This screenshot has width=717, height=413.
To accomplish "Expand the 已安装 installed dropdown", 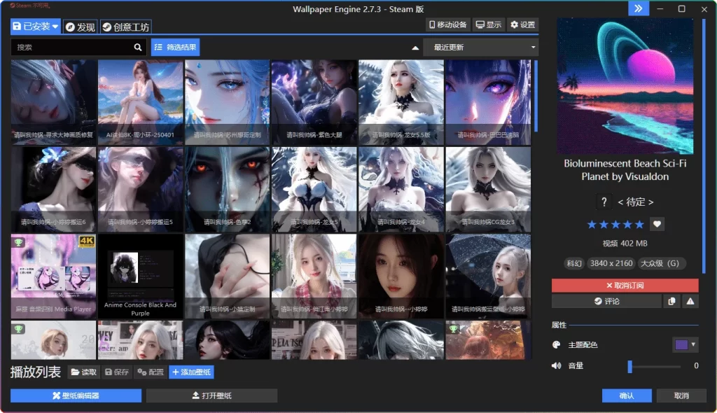I will click(36, 27).
